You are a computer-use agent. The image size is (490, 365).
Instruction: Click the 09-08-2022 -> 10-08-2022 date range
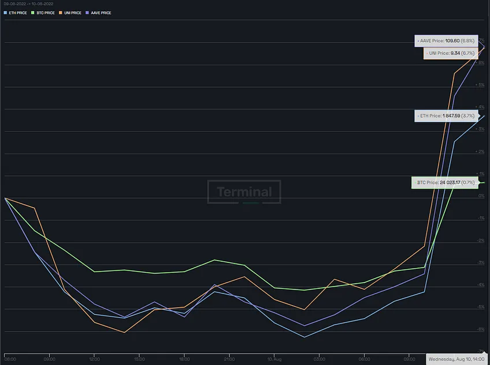coord(28,3)
